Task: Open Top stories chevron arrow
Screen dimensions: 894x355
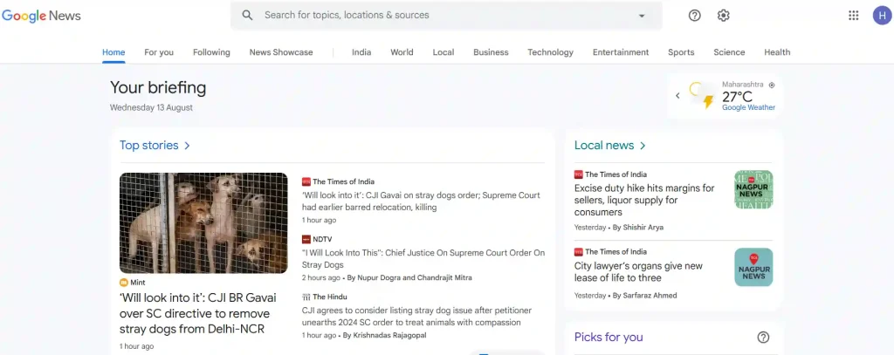Action: [x=187, y=146]
